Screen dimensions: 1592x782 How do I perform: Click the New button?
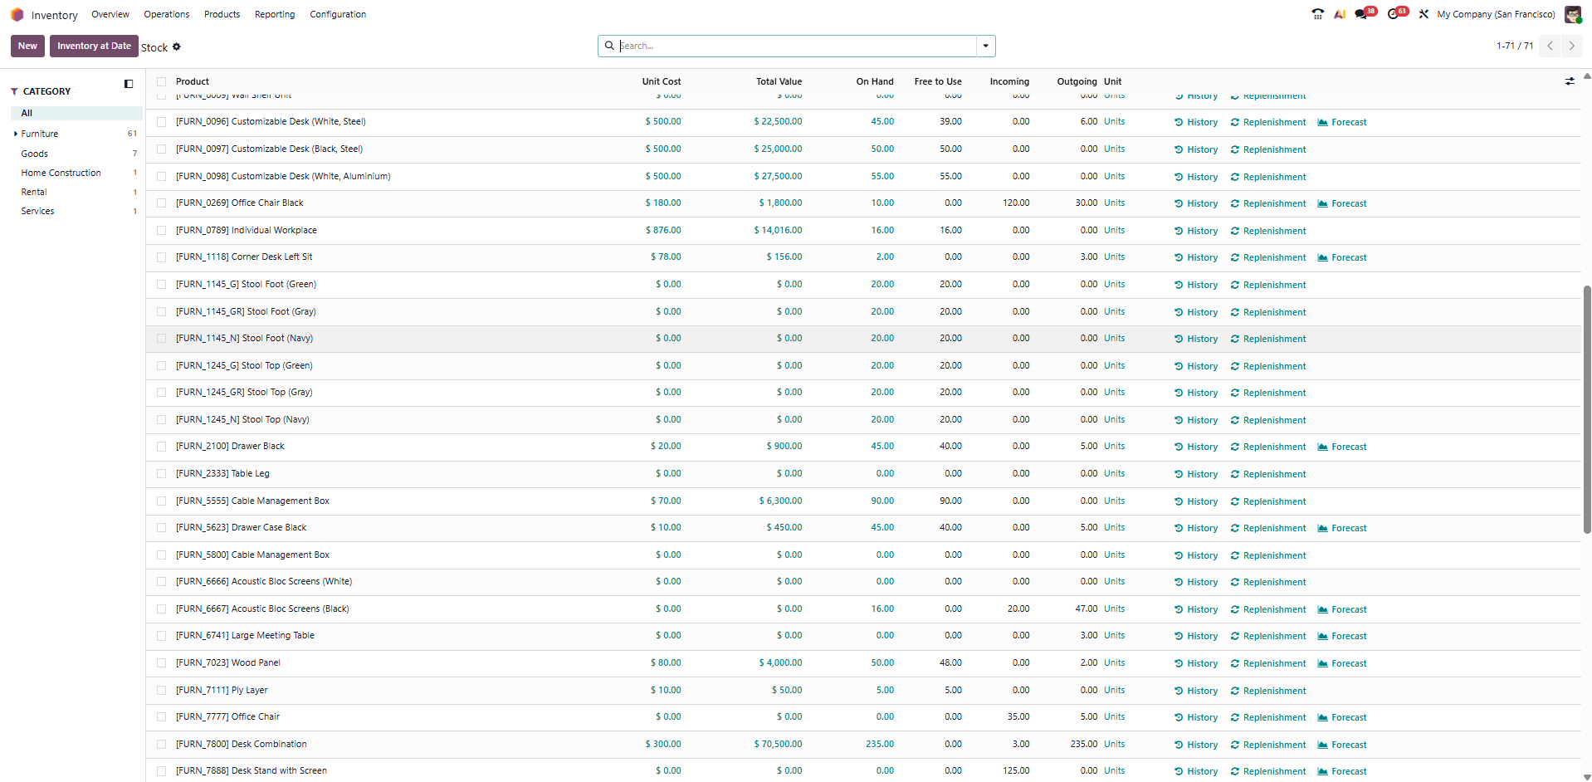pos(27,46)
